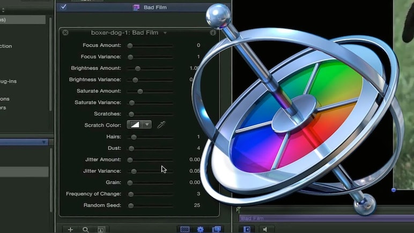
Task: Click the preview pane icon beside search
Action: coord(101,230)
